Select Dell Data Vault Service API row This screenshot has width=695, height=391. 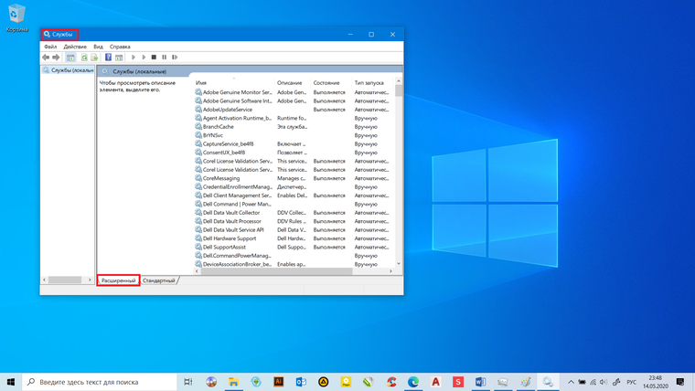click(x=294, y=230)
